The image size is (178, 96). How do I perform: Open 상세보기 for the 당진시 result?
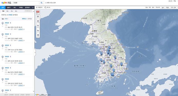(x=21, y=74)
